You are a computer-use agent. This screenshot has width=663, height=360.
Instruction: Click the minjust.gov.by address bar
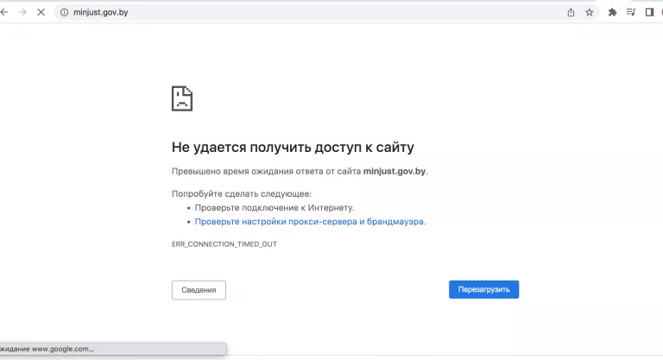point(259,12)
